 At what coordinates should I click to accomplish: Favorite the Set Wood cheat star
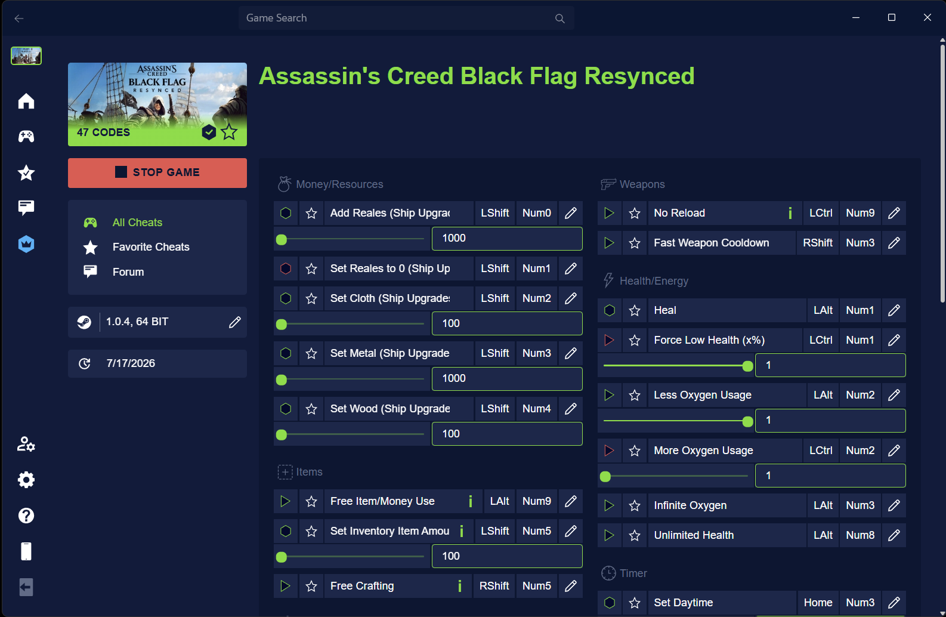[x=311, y=409]
